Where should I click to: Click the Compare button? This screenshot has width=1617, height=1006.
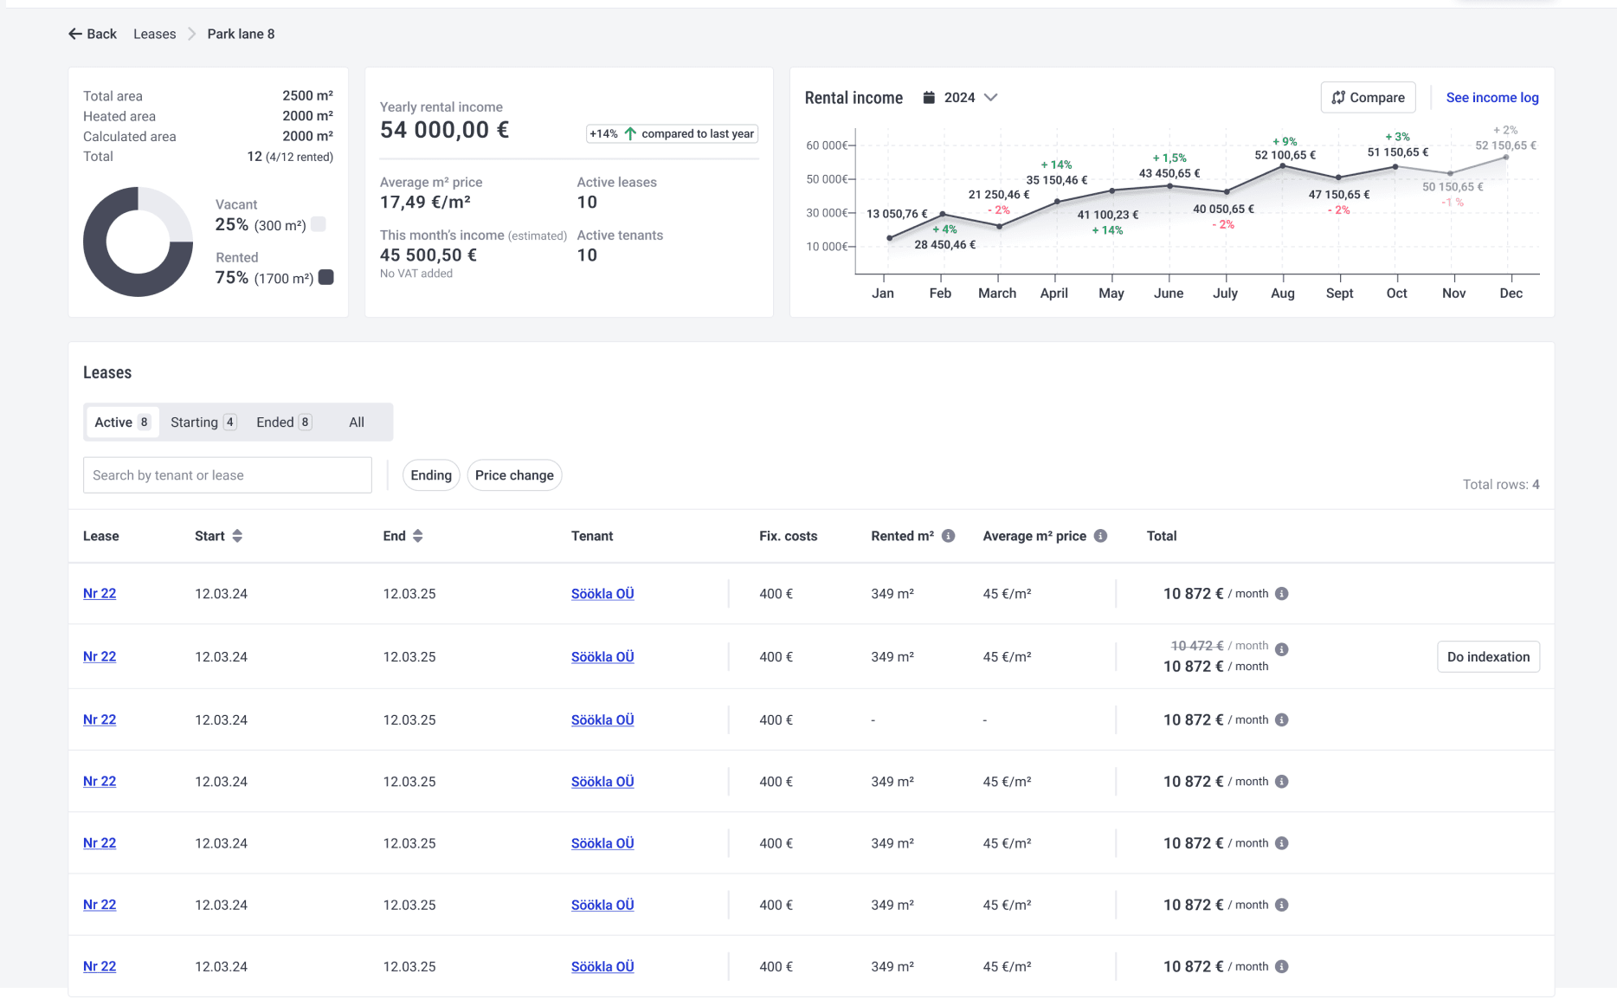(x=1368, y=97)
